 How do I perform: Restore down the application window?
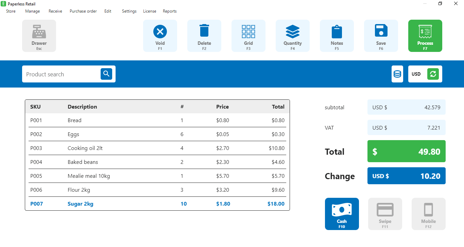point(440,4)
